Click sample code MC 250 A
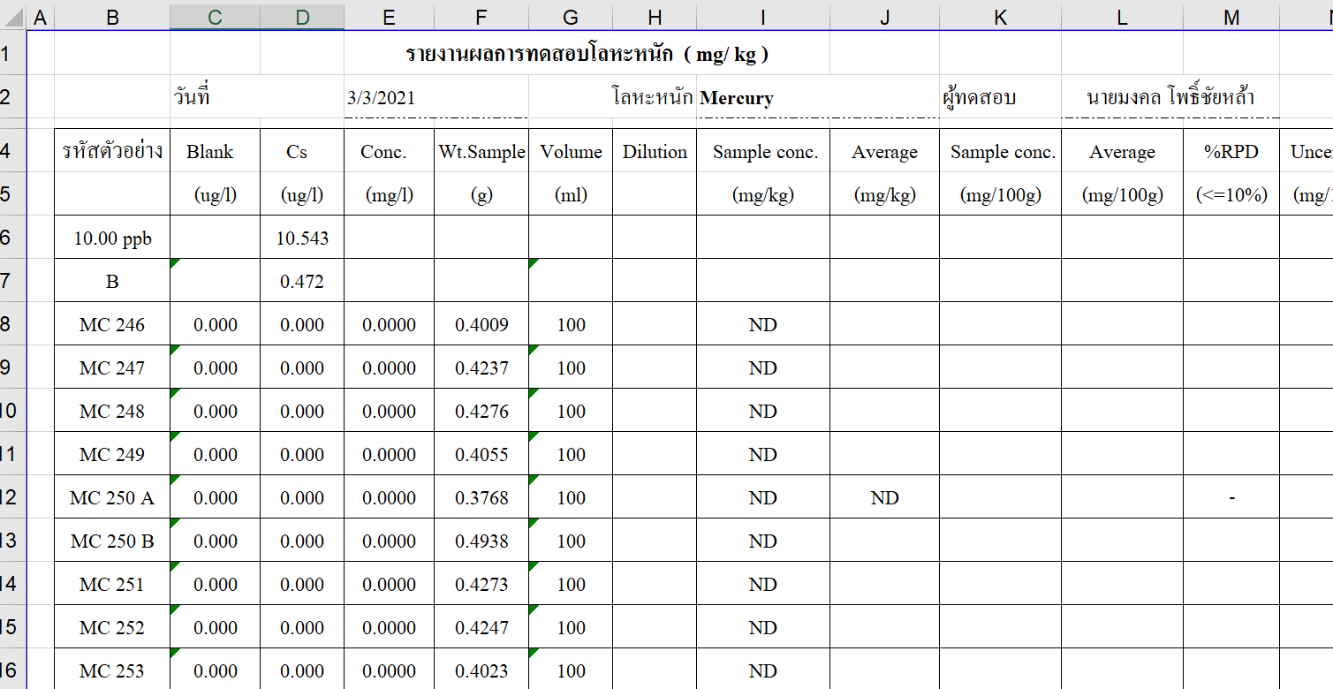Viewport: 1333px width, 689px height. 112,497
